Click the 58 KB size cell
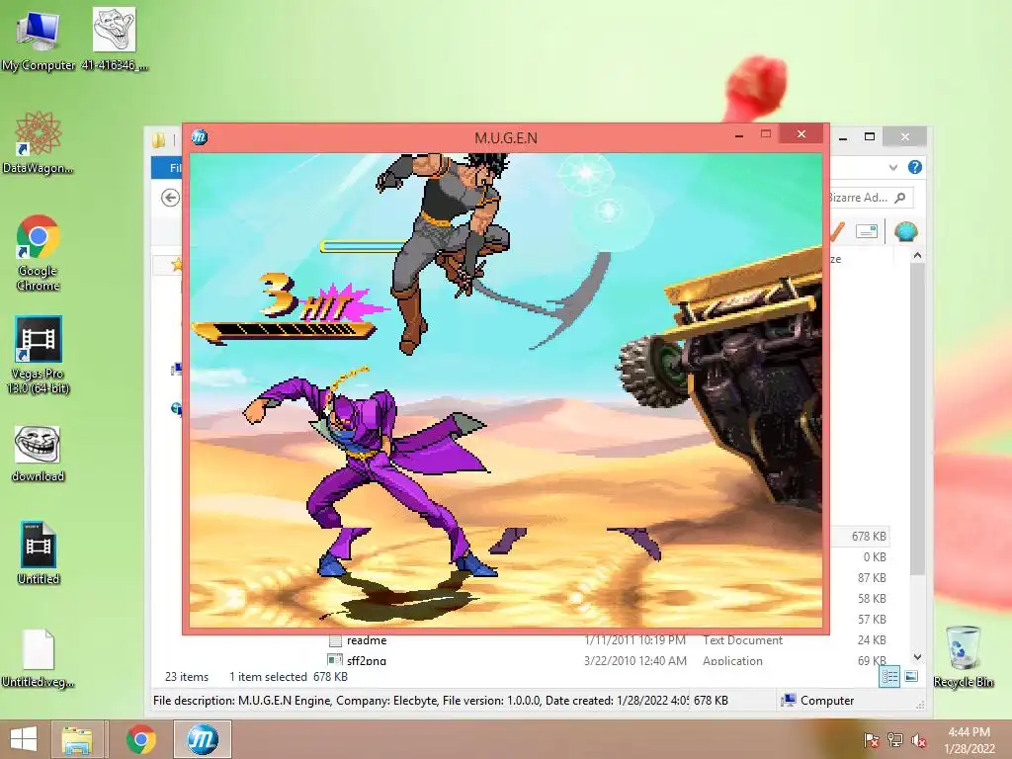 [x=872, y=598]
